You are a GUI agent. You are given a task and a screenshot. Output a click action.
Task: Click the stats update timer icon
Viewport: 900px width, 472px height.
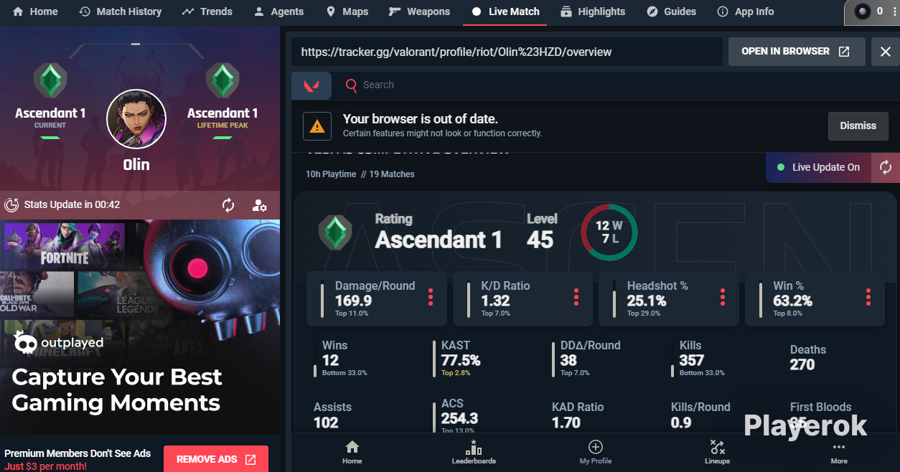(11, 205)
